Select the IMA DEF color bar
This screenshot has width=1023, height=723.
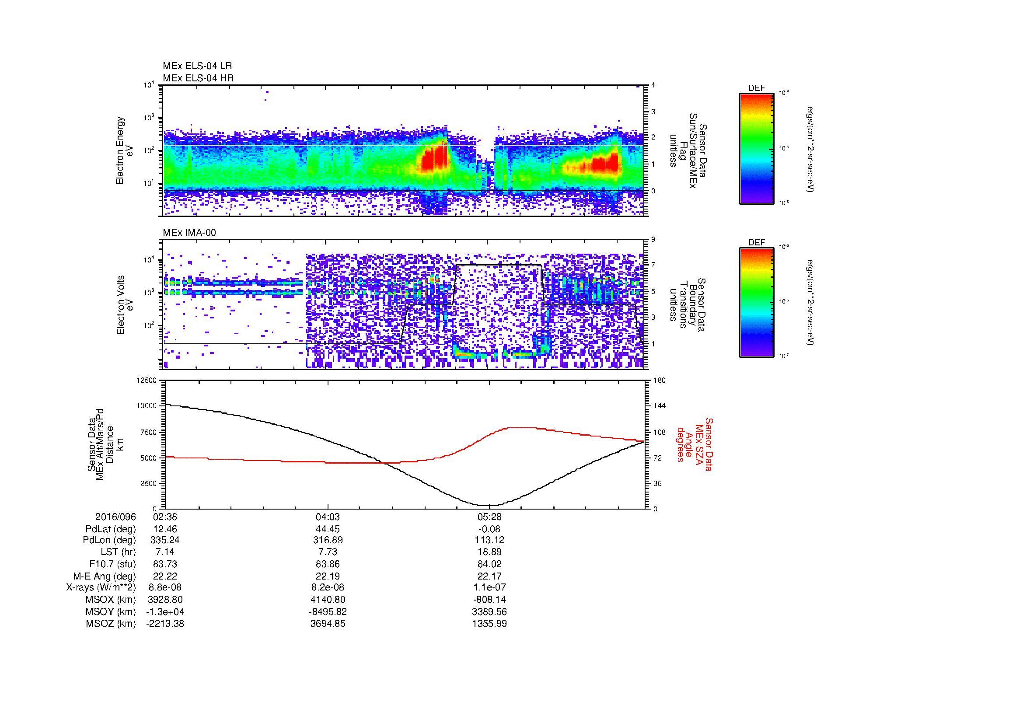[x=756, y=303]
